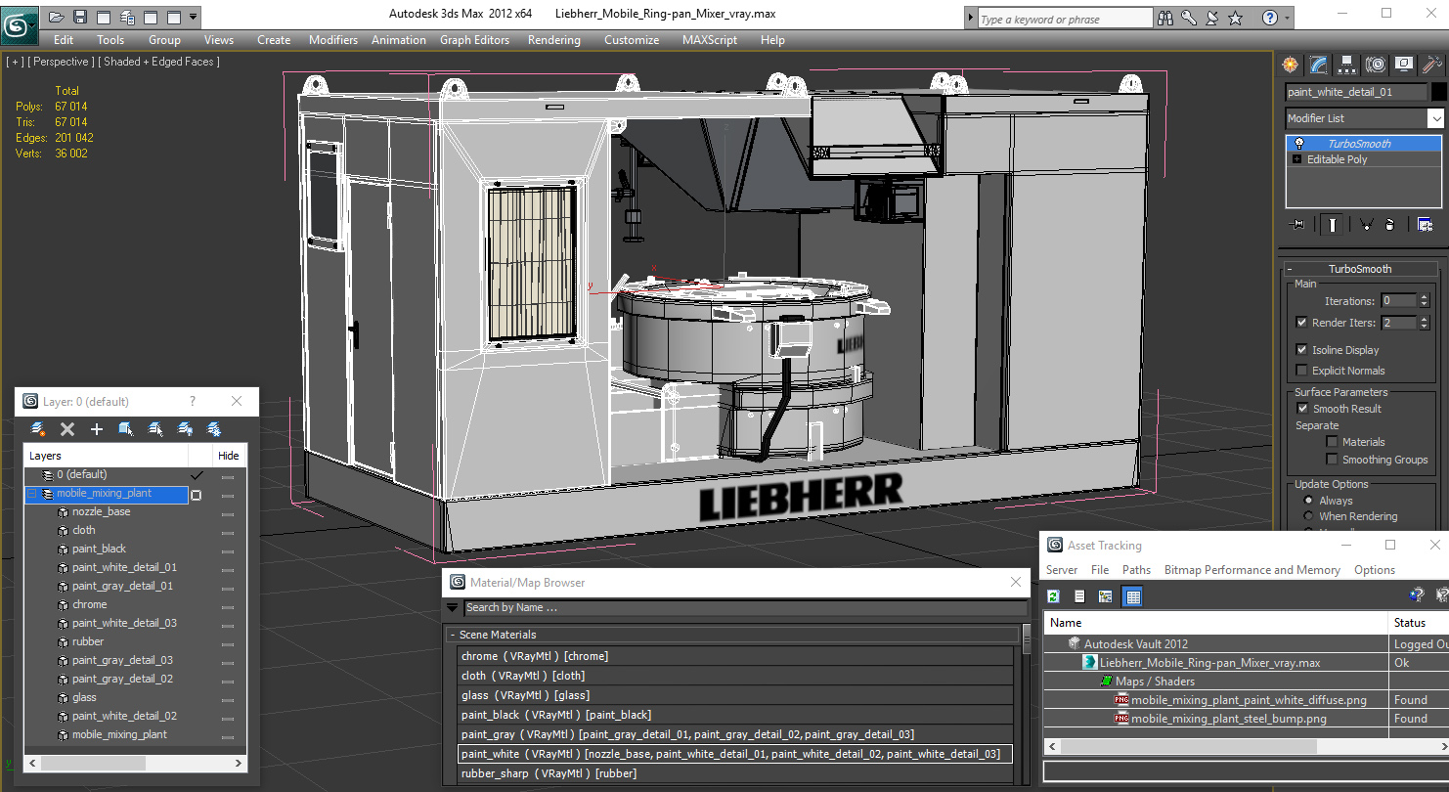Click the Render Iters spinner arrows
Viewport: 1449px width, 792px height.
point(1424,323)
